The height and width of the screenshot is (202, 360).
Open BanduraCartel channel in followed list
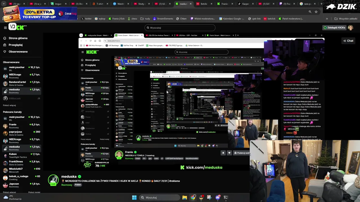[x=21, y=83]
